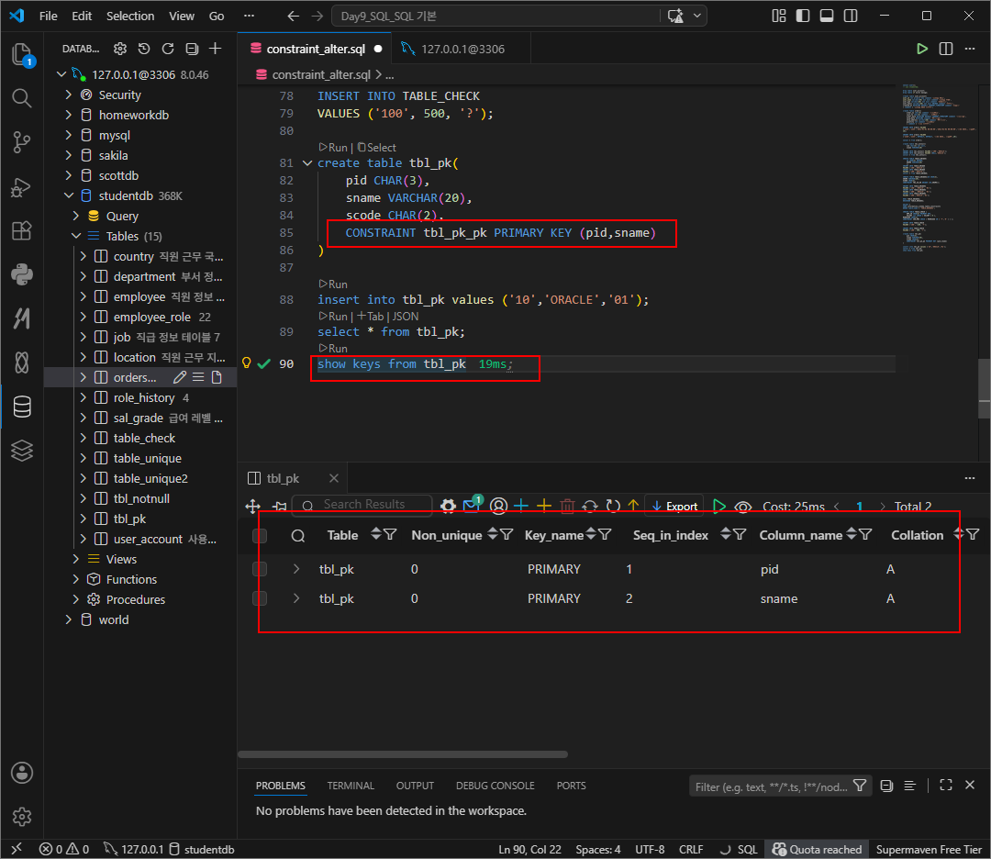Image resolution: width=991 pixels, height=859 pixels.
Task: Click the JSON CodeLens above line 89
Action: click(x=406, y=316)
